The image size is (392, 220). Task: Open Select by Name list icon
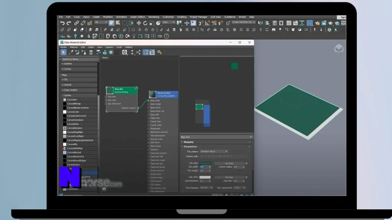(118, 23)
